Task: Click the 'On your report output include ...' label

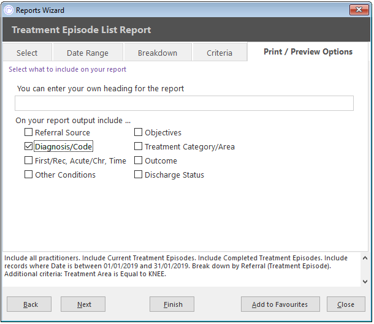Action: pyautogui.click(x=73, y=121)
